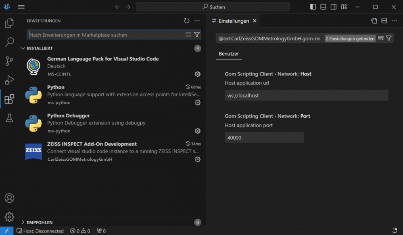
Task: Open the Testing flask icon view
Action: tap(9, 117)
